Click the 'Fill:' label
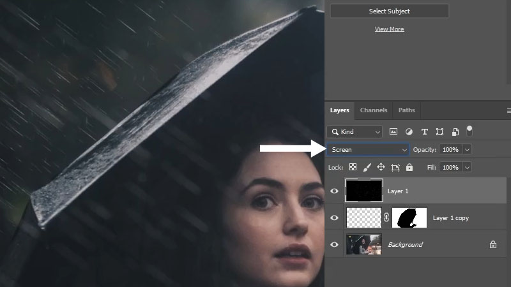This screenshot has width=511, height=287. pyautogui.click(x=432, y=167)
